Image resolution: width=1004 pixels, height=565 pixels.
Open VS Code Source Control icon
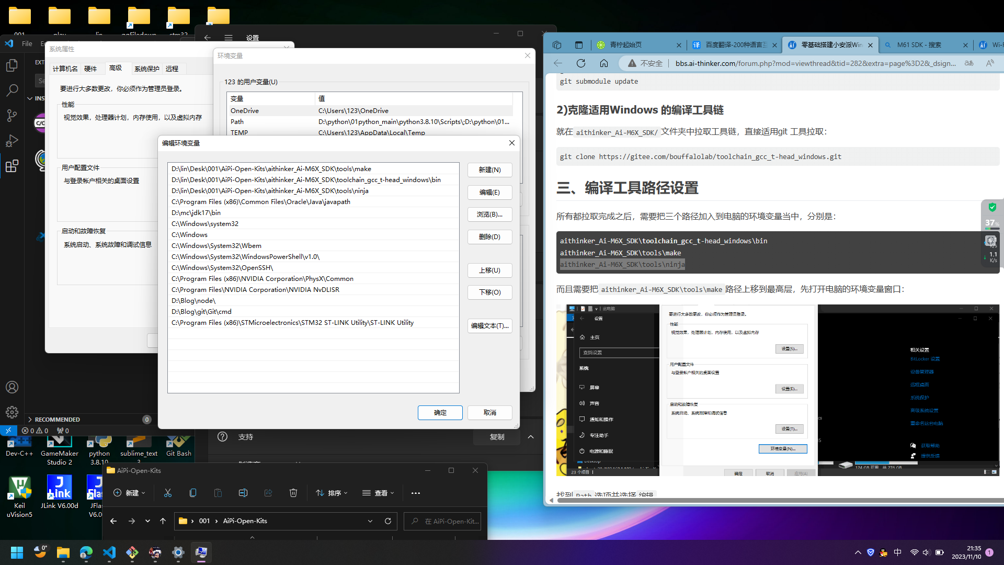[12, 116]
